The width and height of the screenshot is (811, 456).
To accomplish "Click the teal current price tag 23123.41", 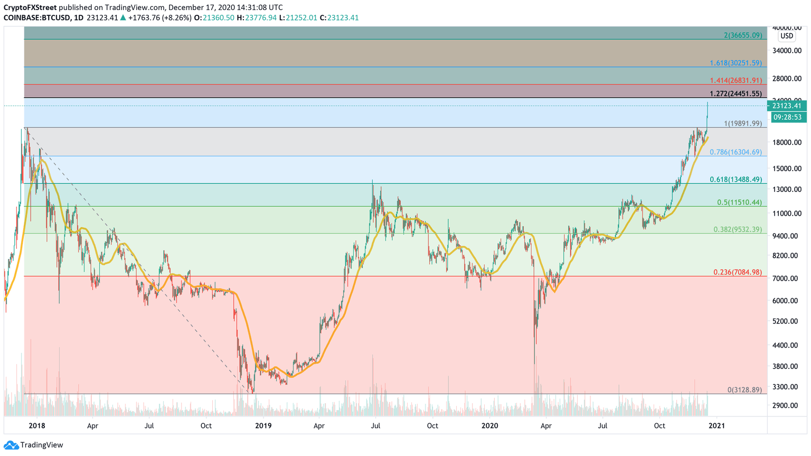I will click(787, 106).
